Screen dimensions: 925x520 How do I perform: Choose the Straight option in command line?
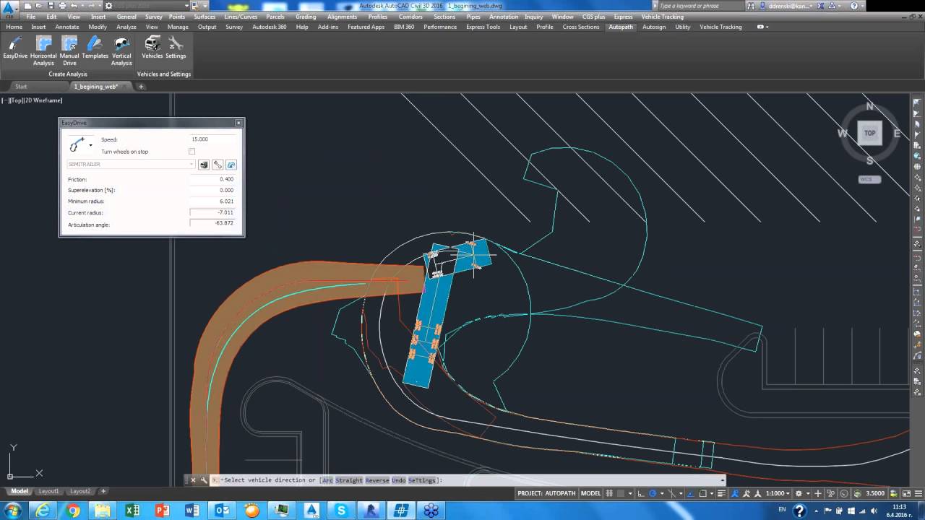click(349, 480)
